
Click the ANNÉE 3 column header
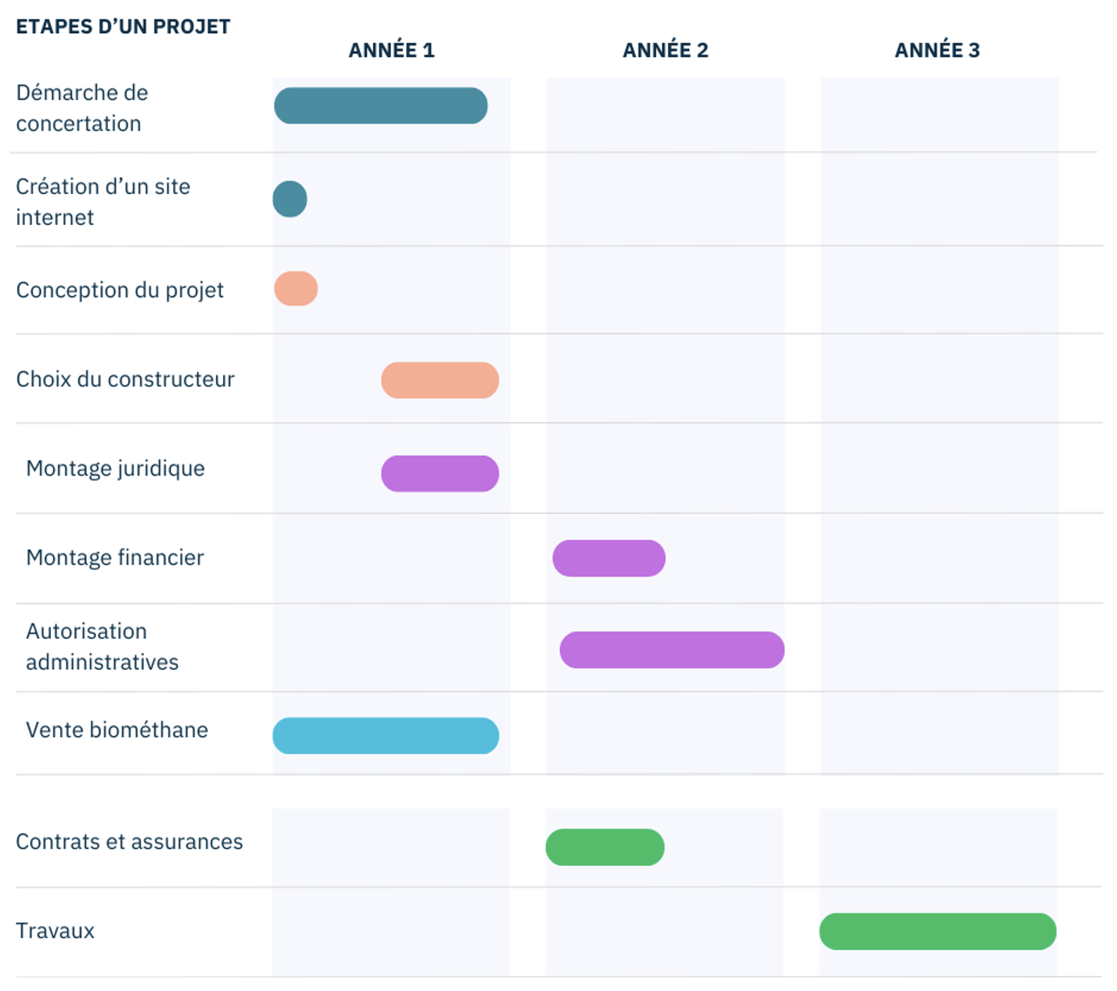(937, 50)
